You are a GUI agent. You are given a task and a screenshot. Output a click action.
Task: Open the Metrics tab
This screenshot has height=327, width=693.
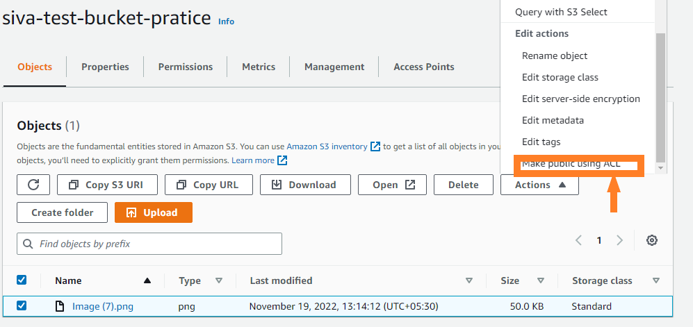[x=259, y=67]
